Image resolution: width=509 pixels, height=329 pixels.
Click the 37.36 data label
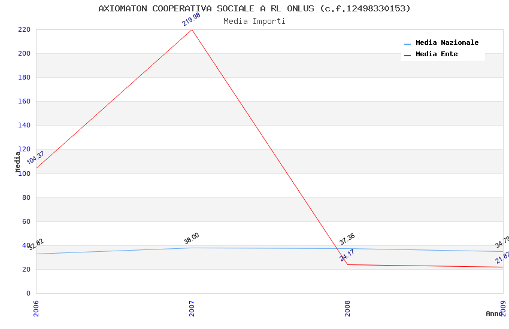click(347, 239)
